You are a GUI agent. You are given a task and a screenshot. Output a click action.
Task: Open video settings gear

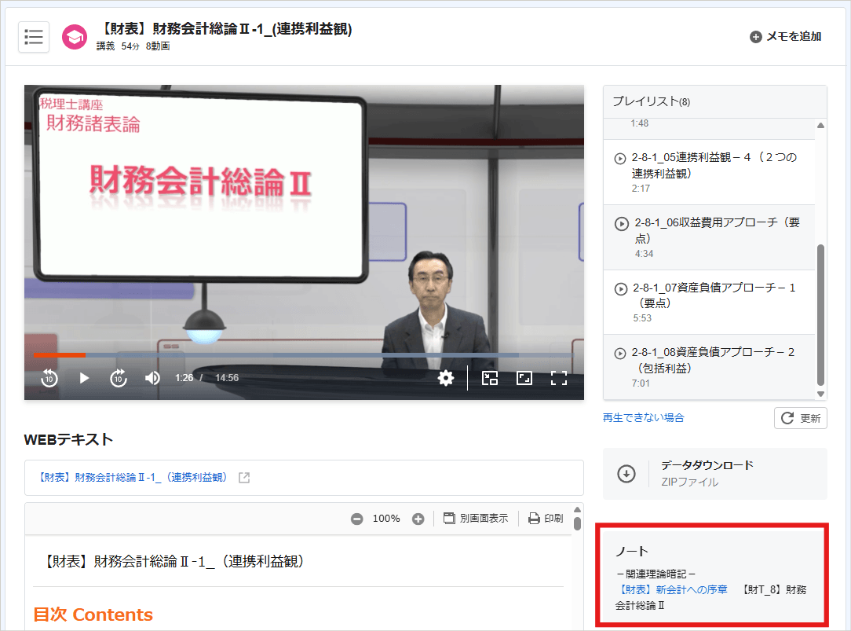[x=446, y=378]
